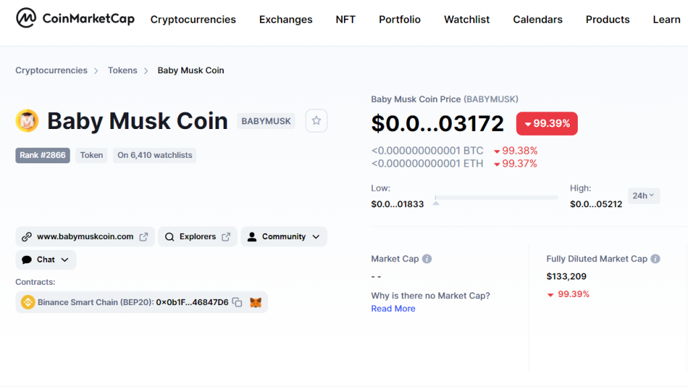Copy the BEP20 contract address

click(x=237, y=302)
